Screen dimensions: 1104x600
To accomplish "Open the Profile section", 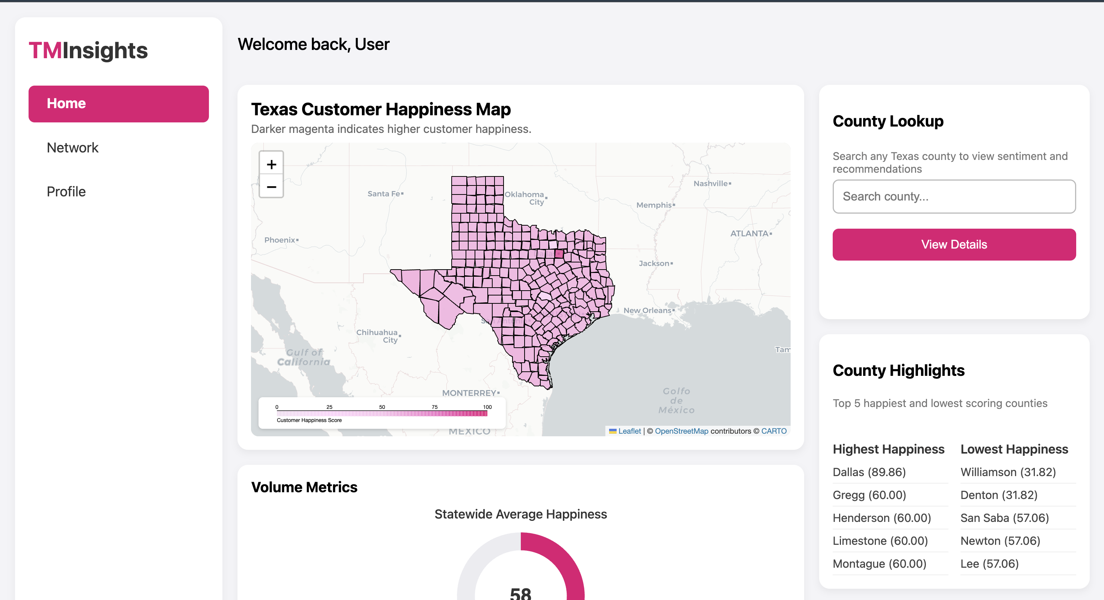I will click(66, 191).
